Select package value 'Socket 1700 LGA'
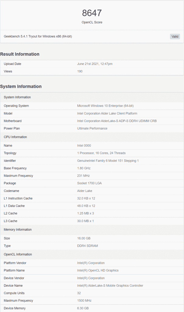The image size is (184, 312). pos(90,183)
